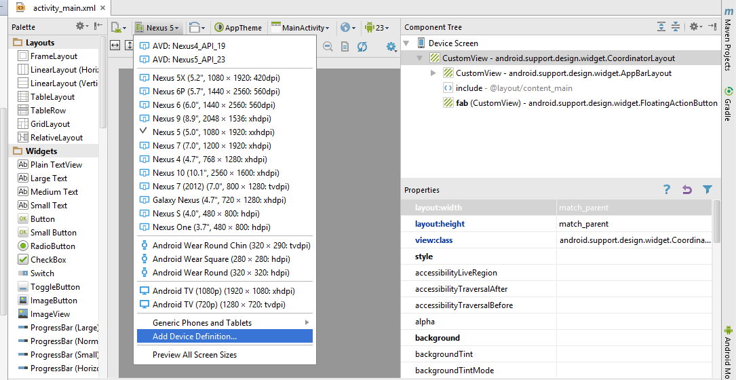Open the preview options gear dropdown
Screen dimensions: 736x380
(391, 46)
